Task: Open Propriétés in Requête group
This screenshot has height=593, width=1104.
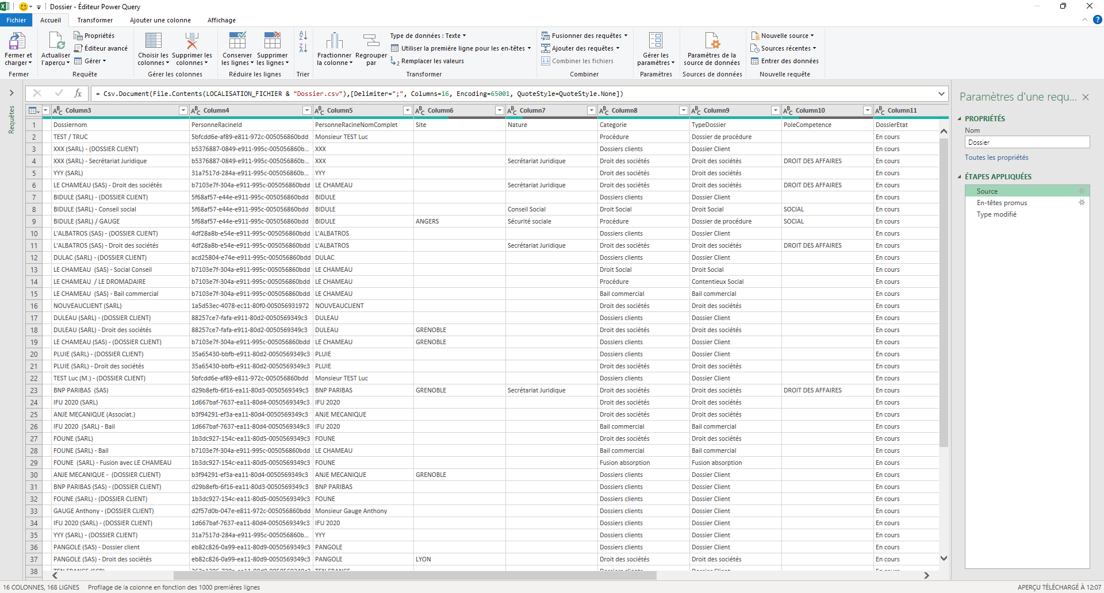Action: tap(94, 36)
